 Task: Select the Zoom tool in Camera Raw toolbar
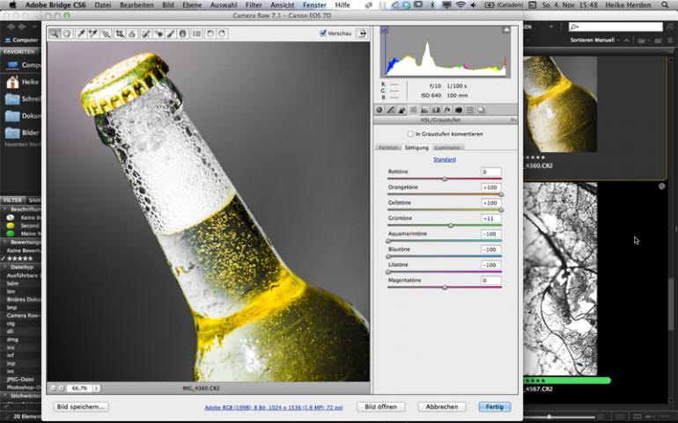tap(55, 33)
